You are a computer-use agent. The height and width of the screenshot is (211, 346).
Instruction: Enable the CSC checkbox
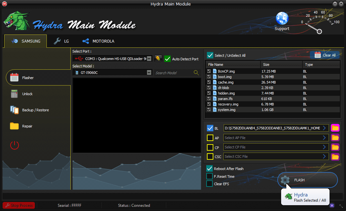(x=210, y=156)
